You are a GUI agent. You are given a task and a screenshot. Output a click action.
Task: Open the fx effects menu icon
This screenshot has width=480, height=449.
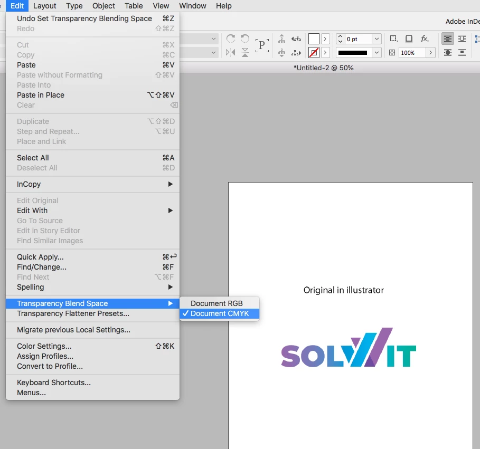tap(425, 39)
